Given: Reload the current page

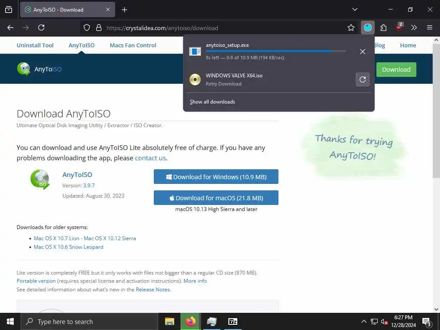Looking at the screenshot, I should [x=41, y=27].
